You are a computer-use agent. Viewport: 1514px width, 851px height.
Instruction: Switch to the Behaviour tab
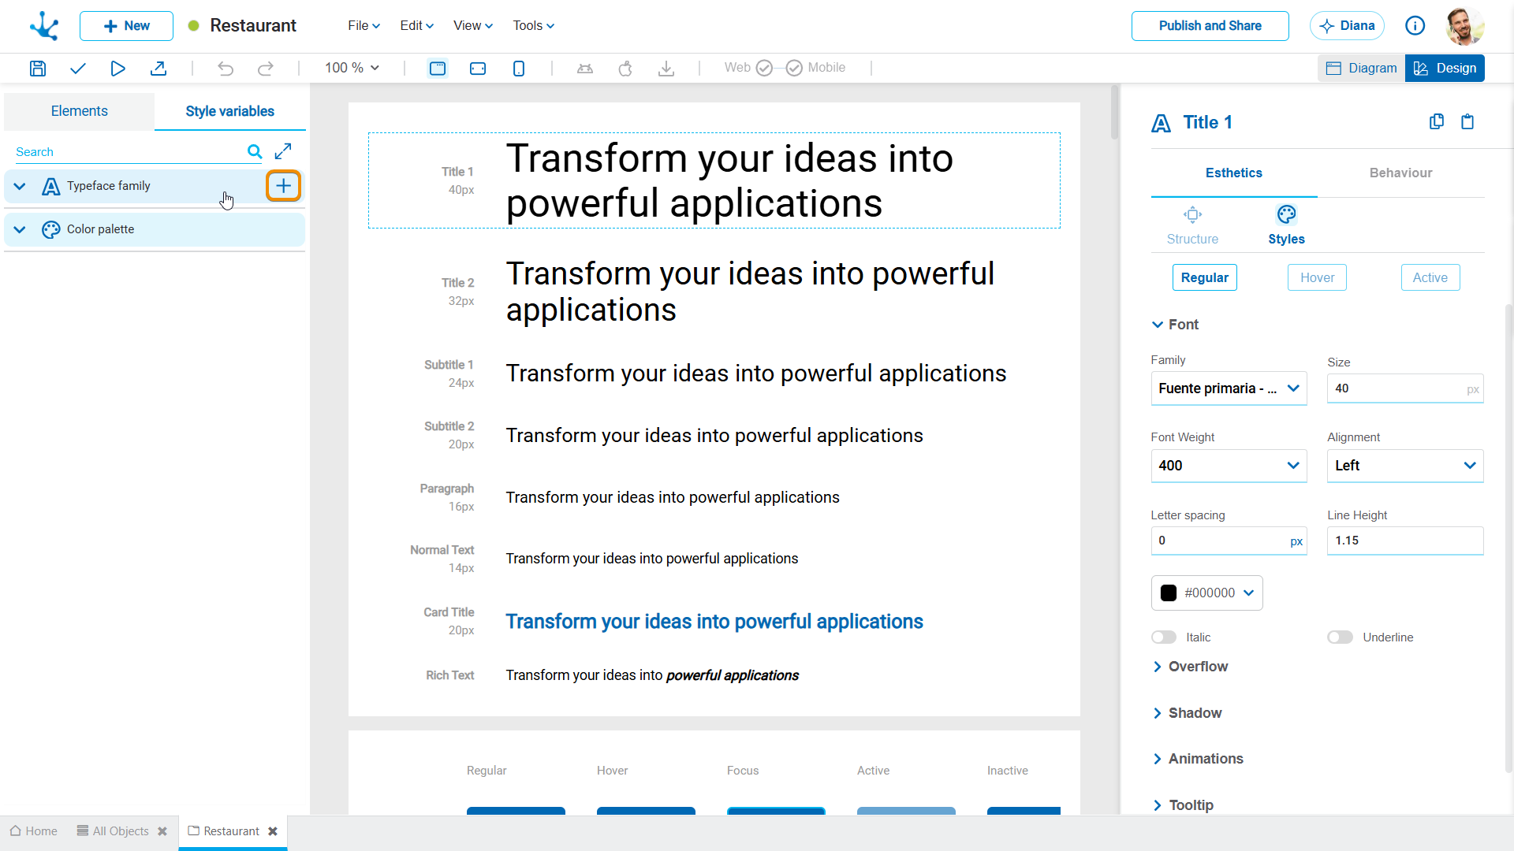click(x=1400, y=173)
